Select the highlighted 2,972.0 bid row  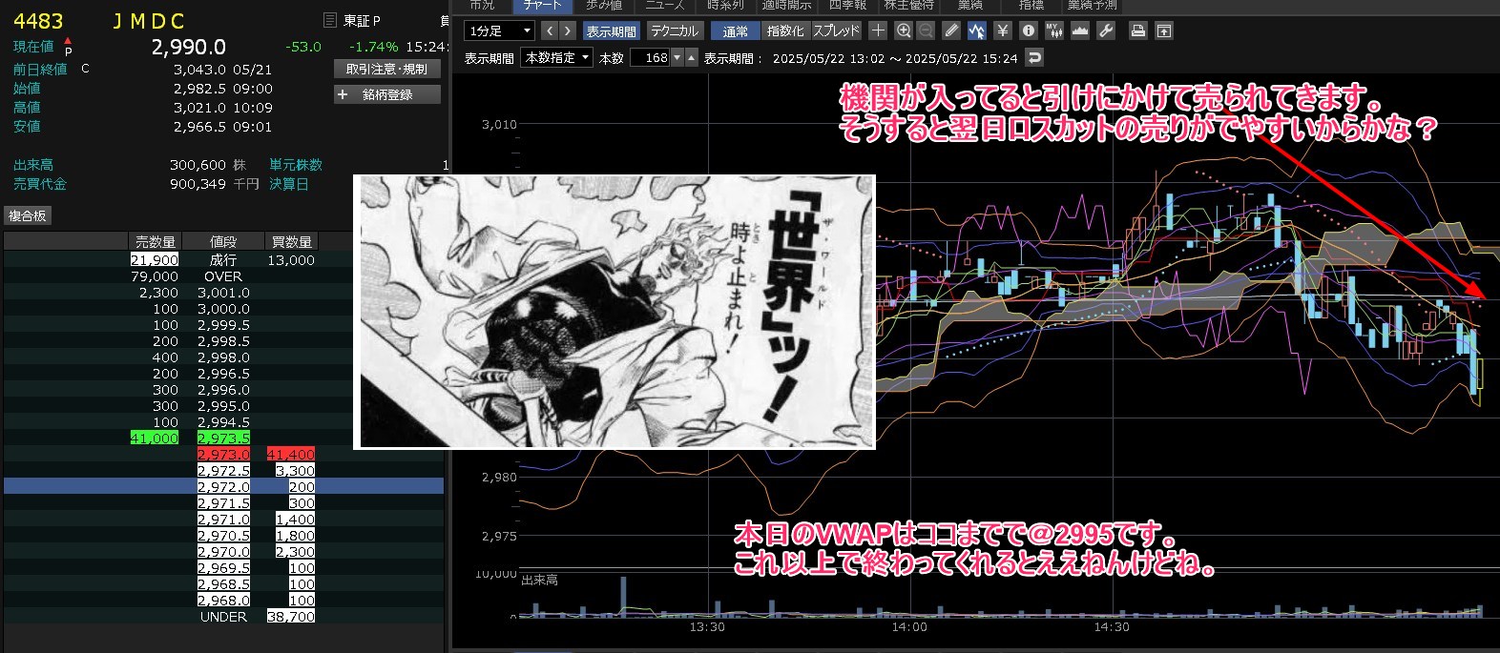223,487
